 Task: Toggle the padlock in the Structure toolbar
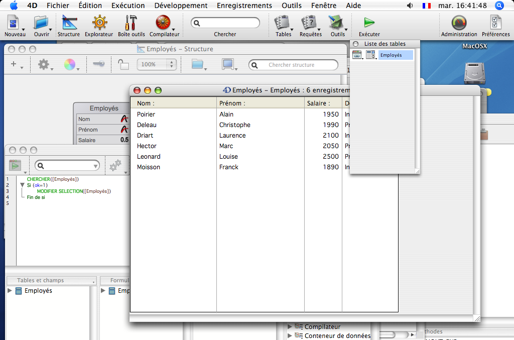(x=123, y=64)
